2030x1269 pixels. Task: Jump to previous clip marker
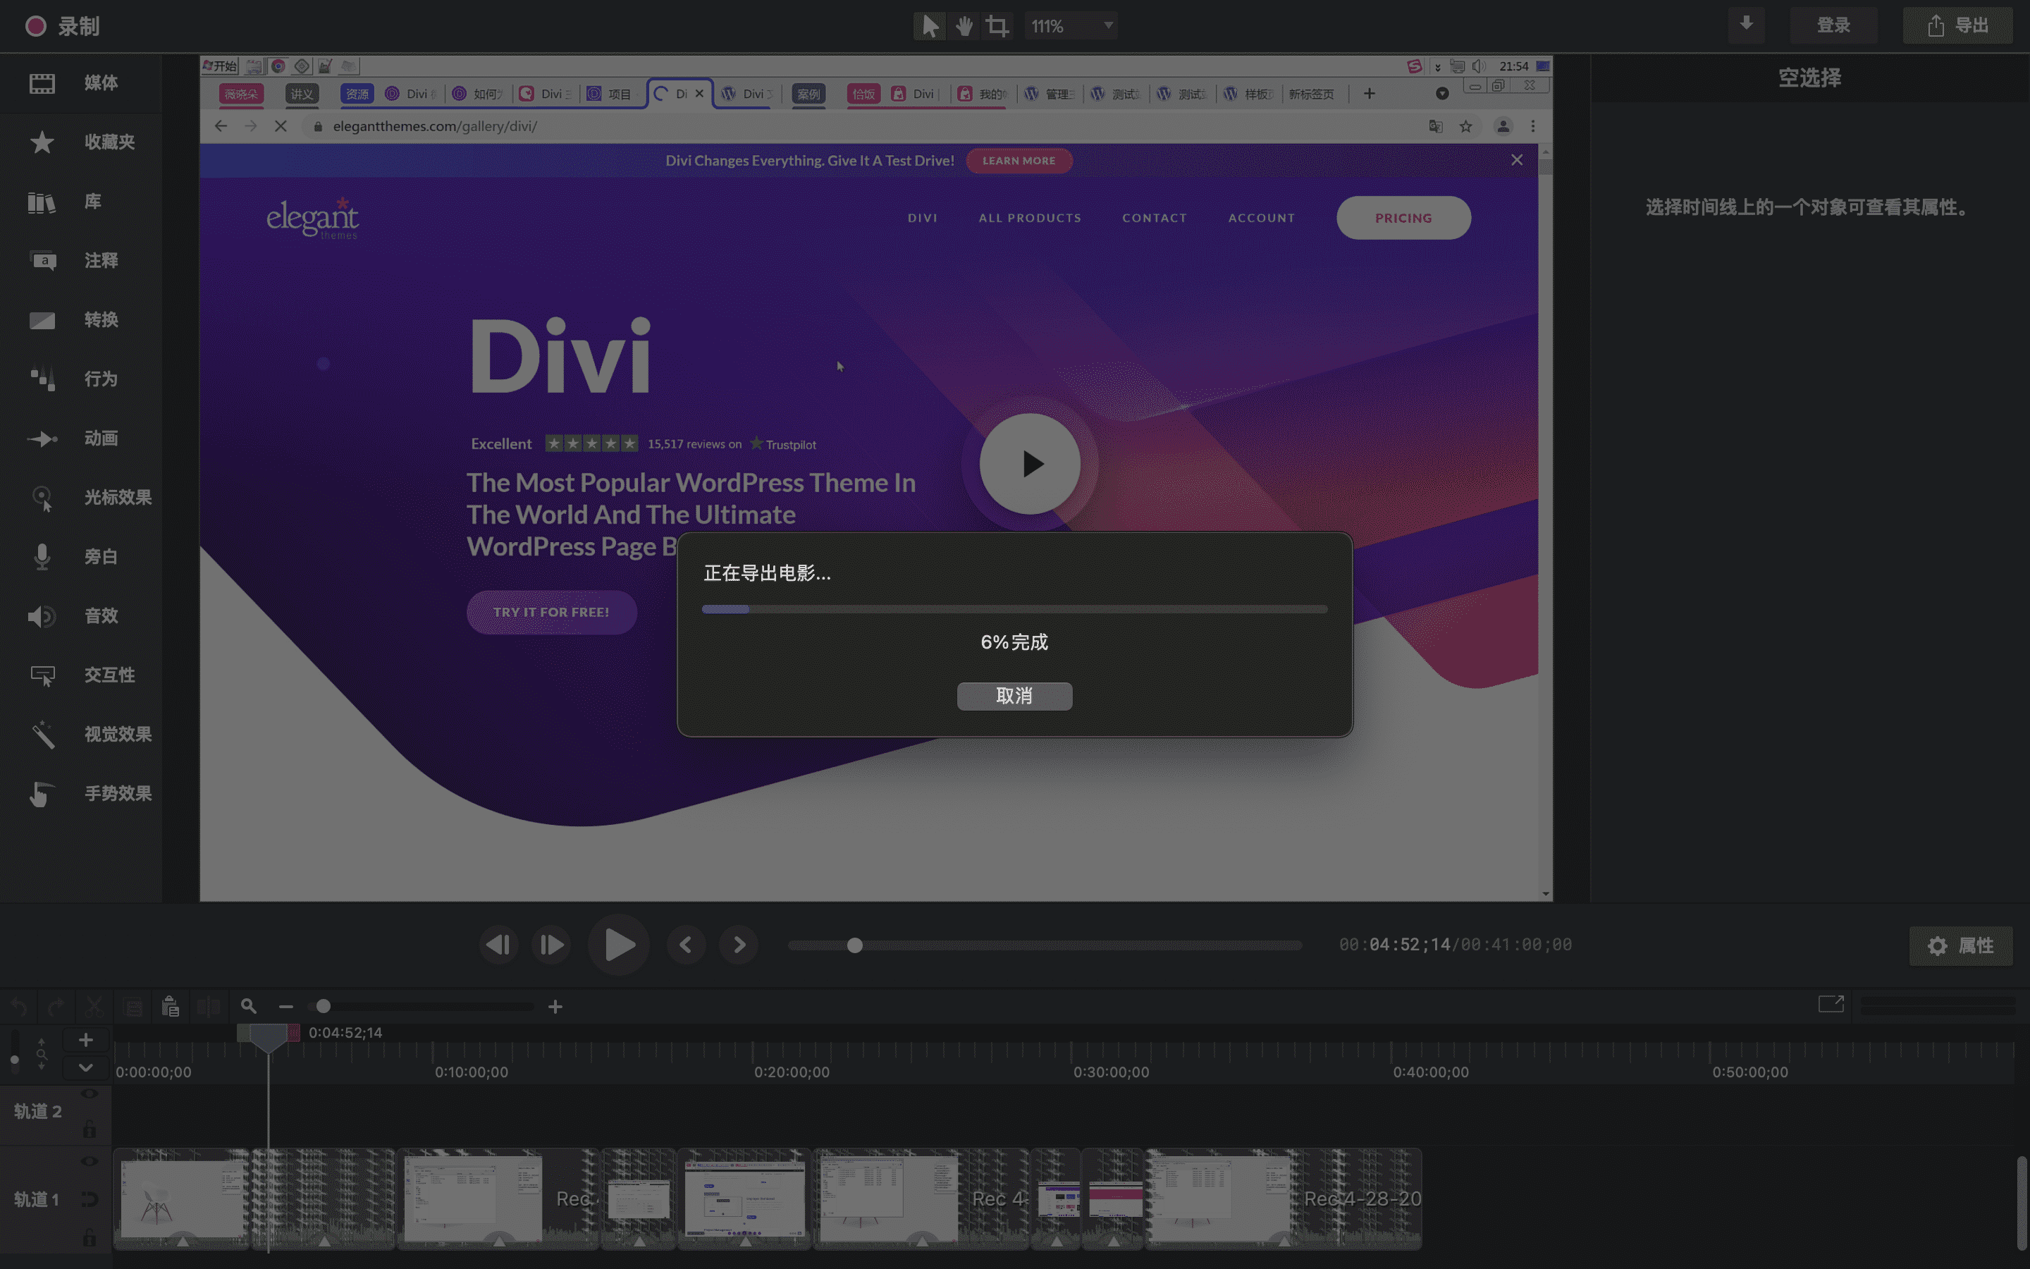685,945
